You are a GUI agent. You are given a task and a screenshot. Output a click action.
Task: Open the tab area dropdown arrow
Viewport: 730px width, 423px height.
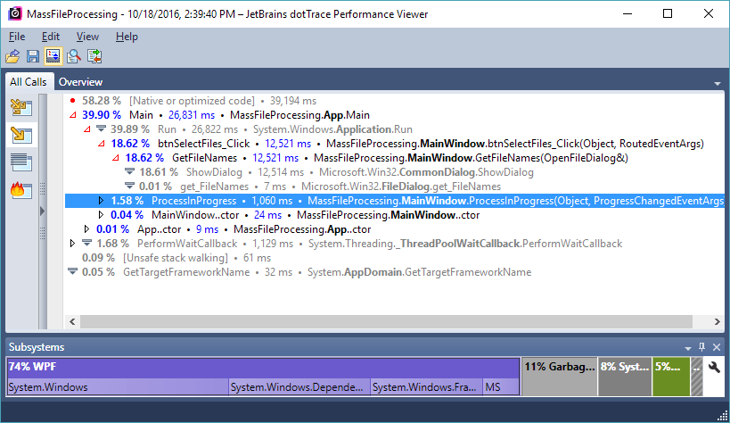point(718,84)
